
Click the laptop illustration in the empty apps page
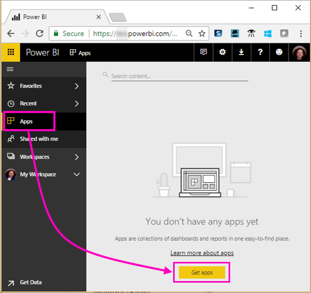200,183
